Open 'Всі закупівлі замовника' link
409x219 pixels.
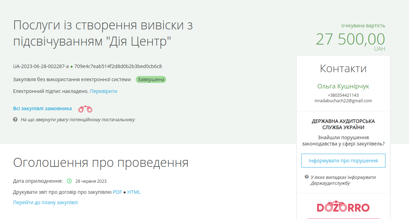pos(42,108)
